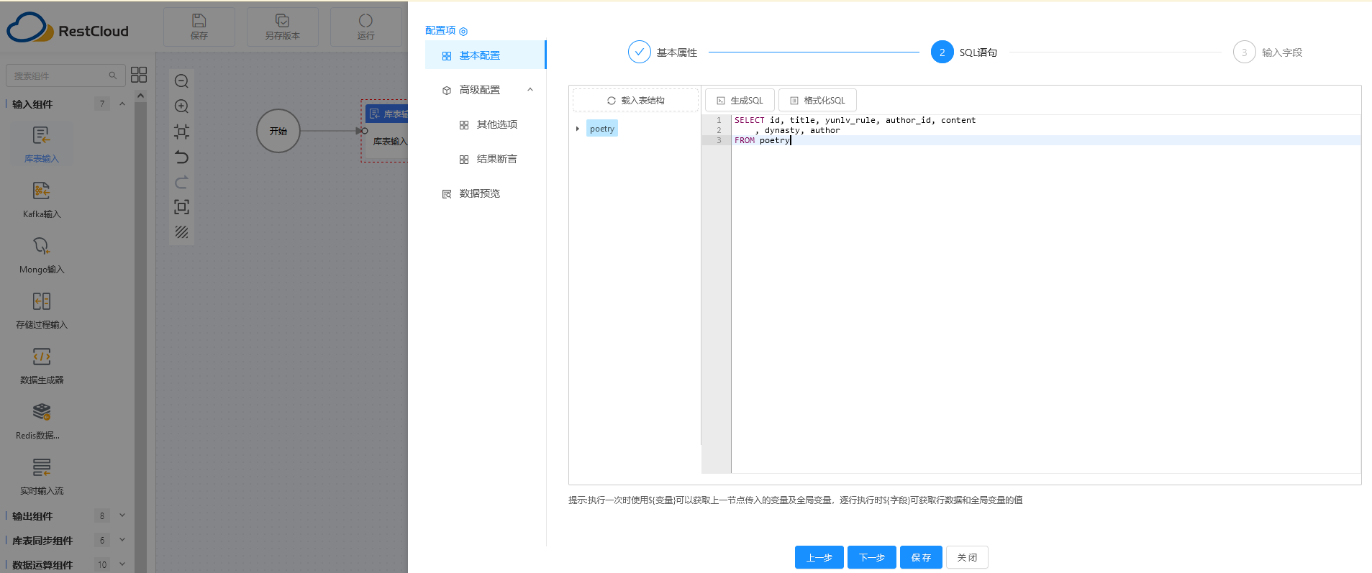Select the 开始 start node

(x=278, y=131)
